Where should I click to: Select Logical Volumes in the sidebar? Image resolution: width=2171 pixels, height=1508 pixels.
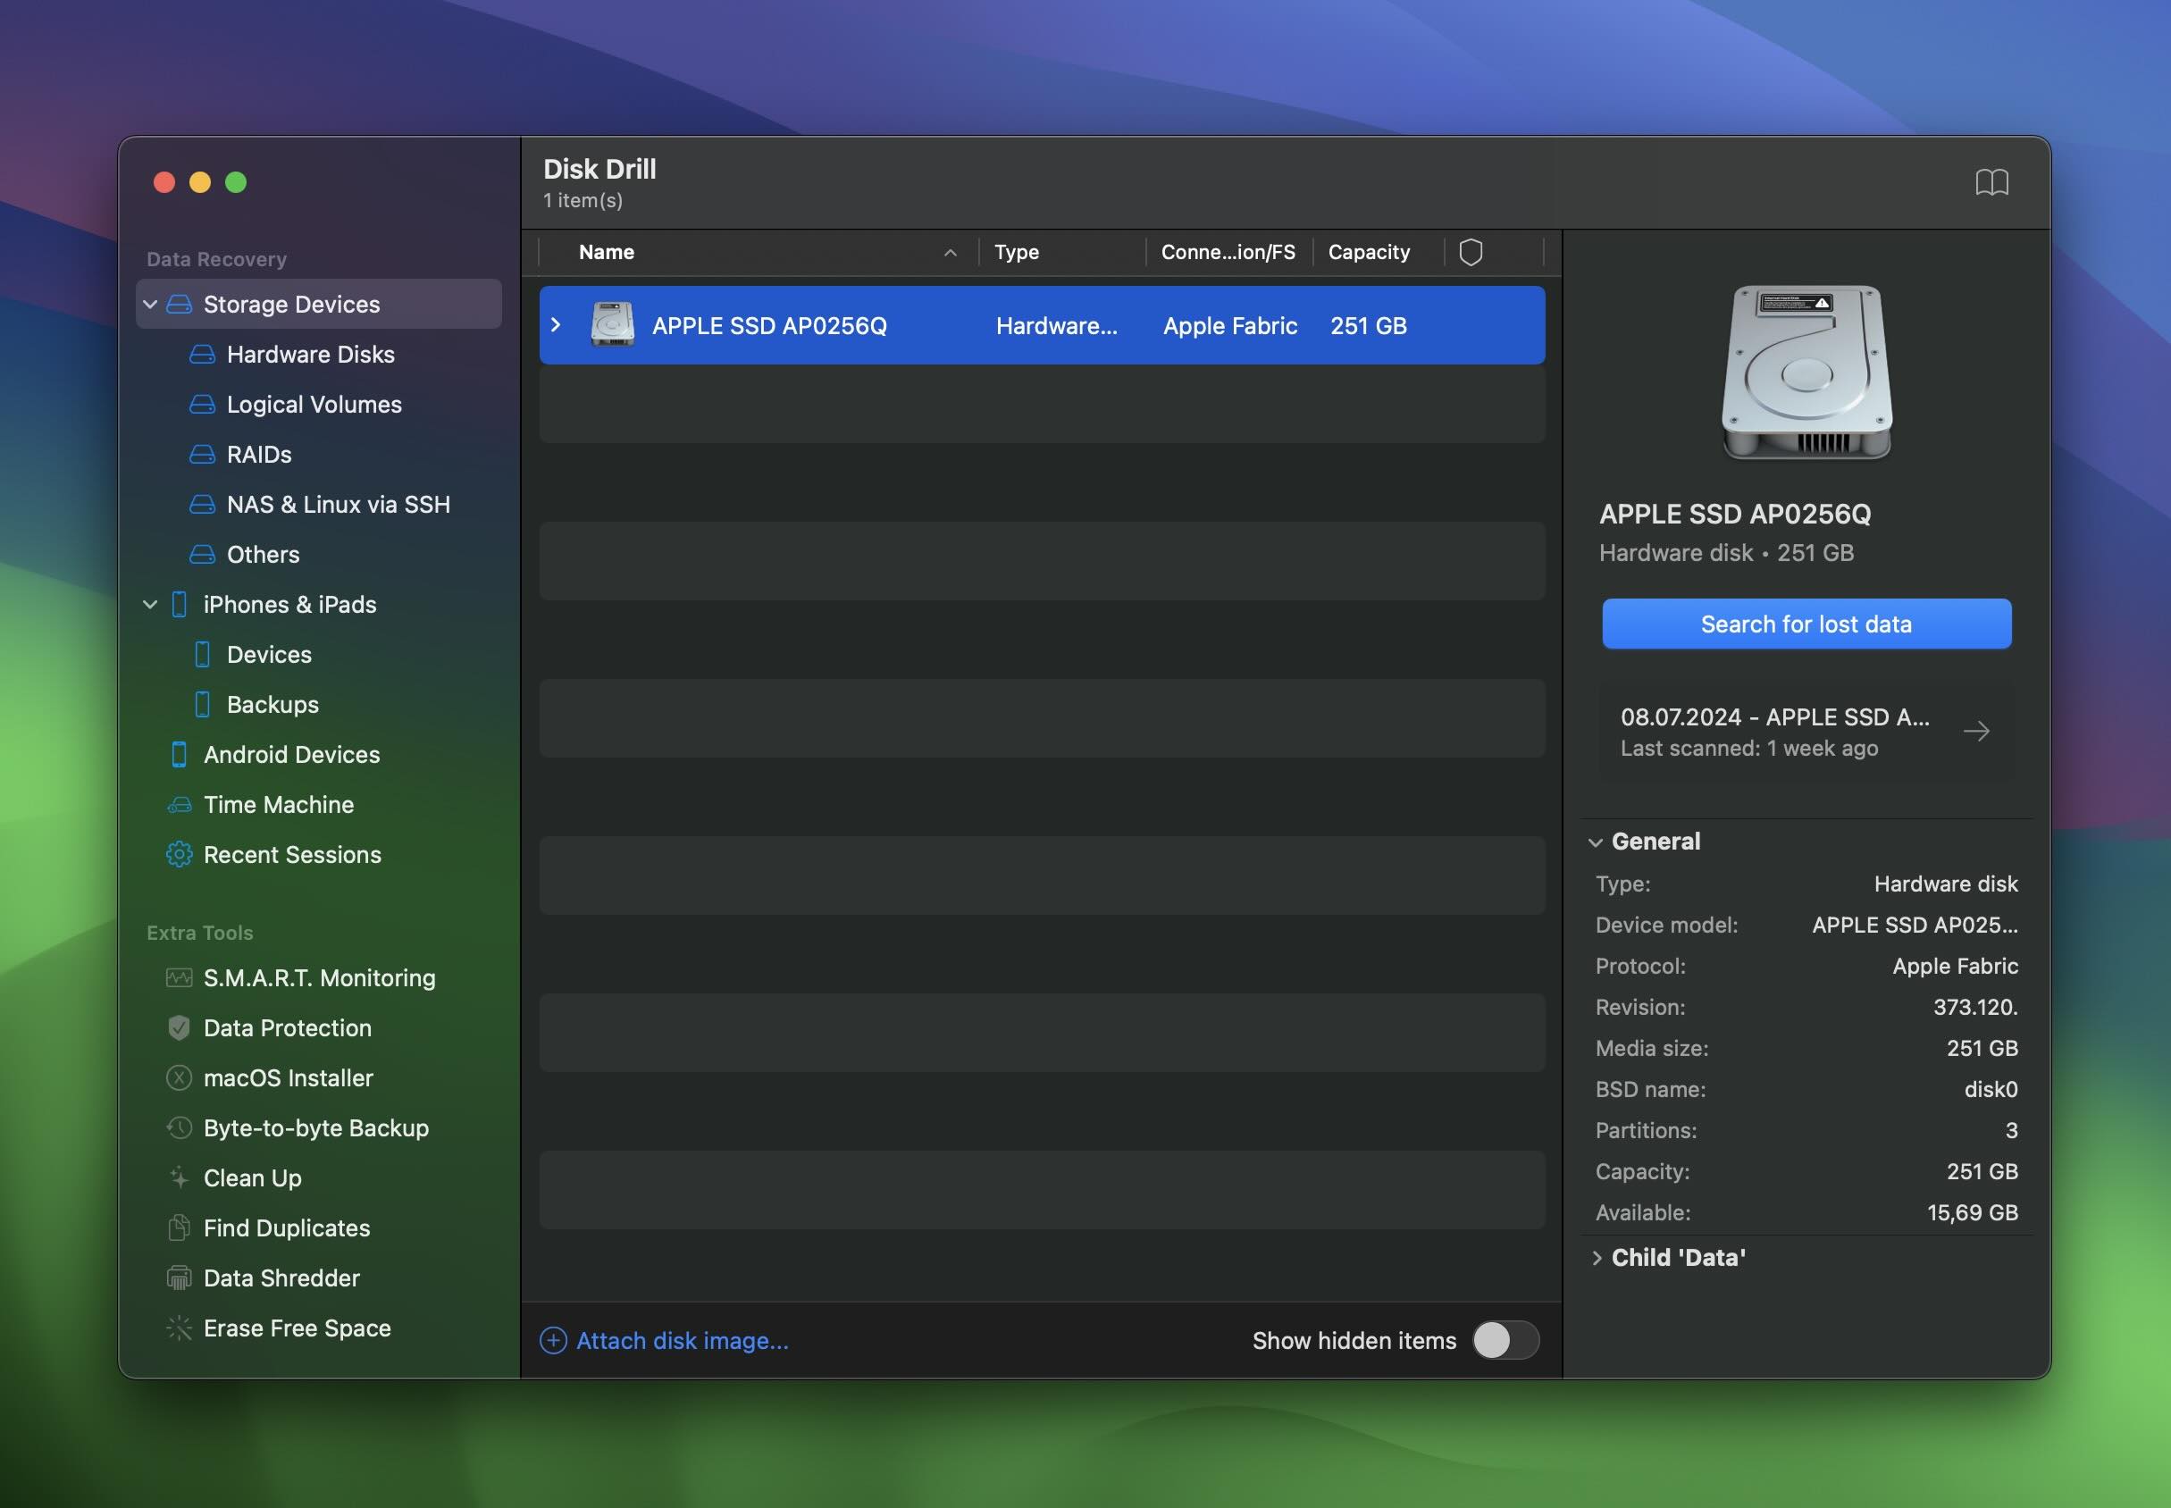[314, 405]
